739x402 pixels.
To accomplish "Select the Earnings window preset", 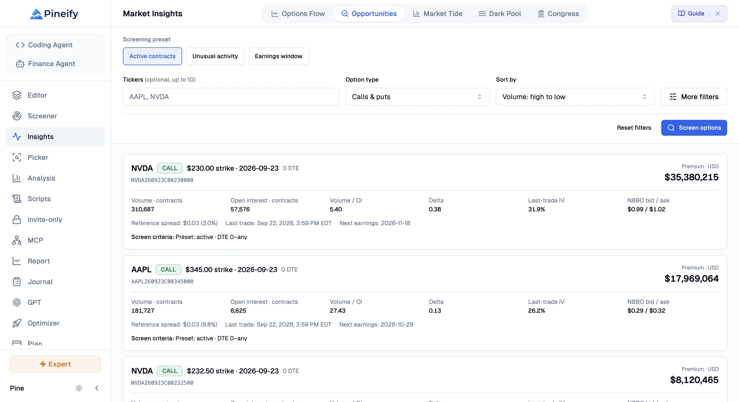I will click(x=279, y=56).
